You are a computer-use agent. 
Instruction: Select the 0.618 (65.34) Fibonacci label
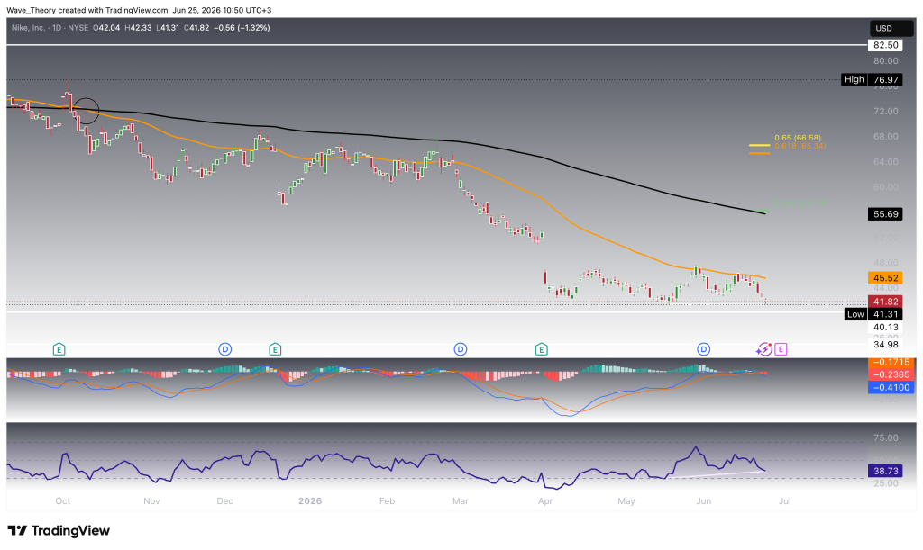pyautogui.click(x=800, y=146)
